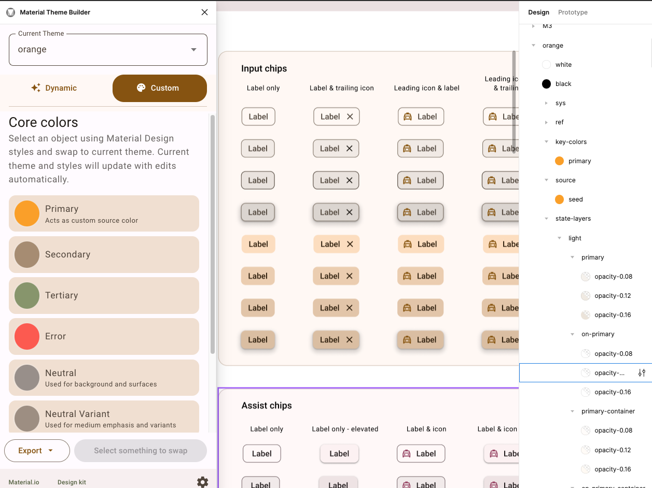This screenshot has height=488, width=652.
Task: Open plugin settings via the gear icon
Action: (x=202, y=482)
